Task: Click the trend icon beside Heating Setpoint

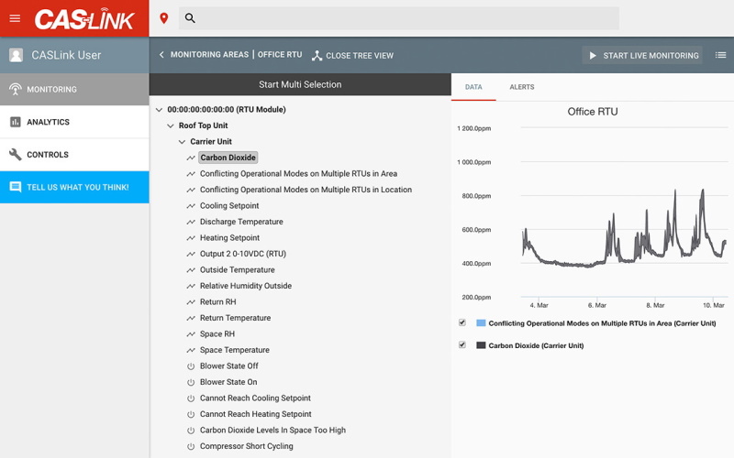Action: point(191,238)
